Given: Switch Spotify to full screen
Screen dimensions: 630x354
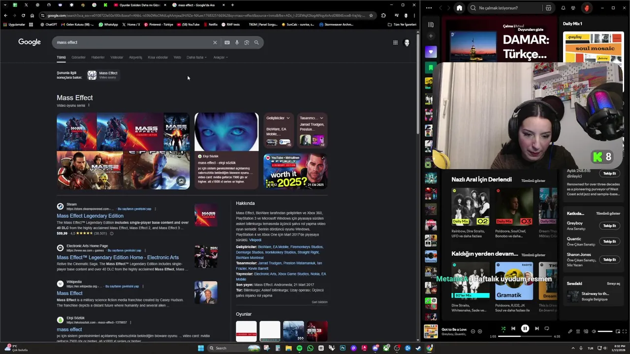Looking at the screenshot, I should pyautogui.click(x=625, y=331).
